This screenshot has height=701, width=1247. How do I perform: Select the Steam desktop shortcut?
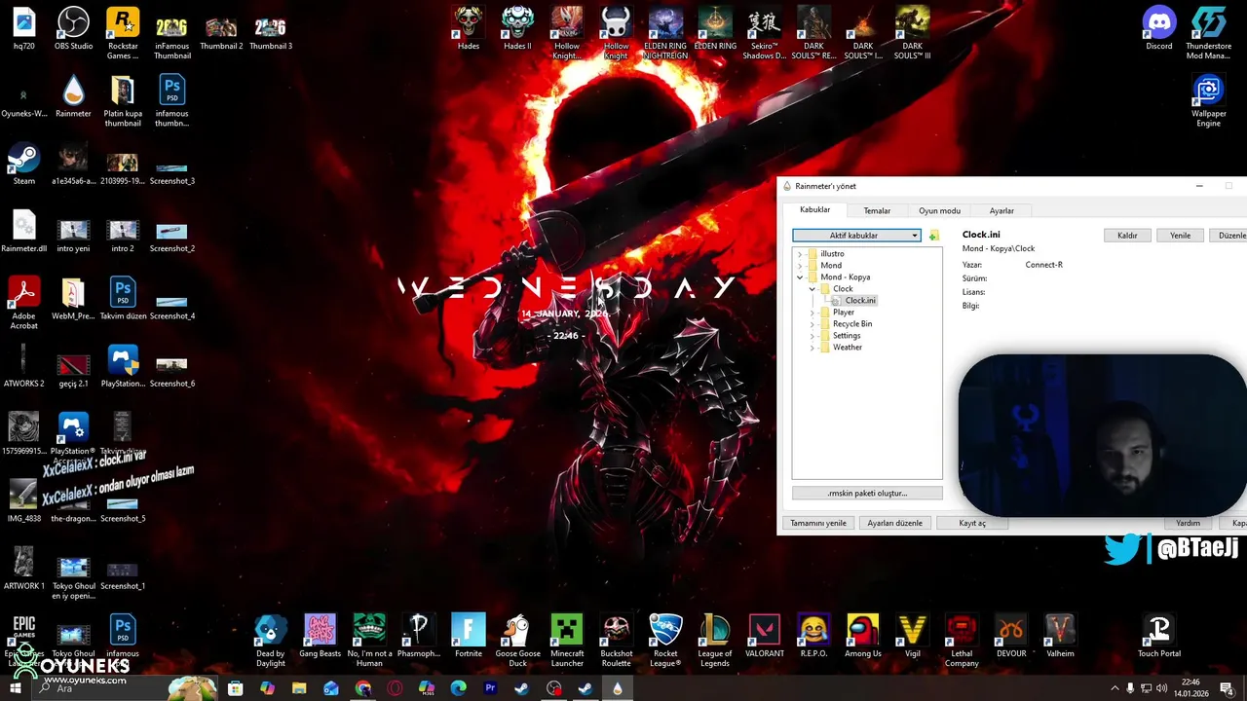point(23,165)
